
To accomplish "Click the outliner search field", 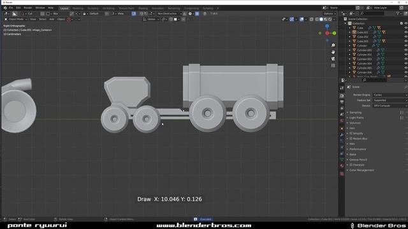I will click(372, 13).
